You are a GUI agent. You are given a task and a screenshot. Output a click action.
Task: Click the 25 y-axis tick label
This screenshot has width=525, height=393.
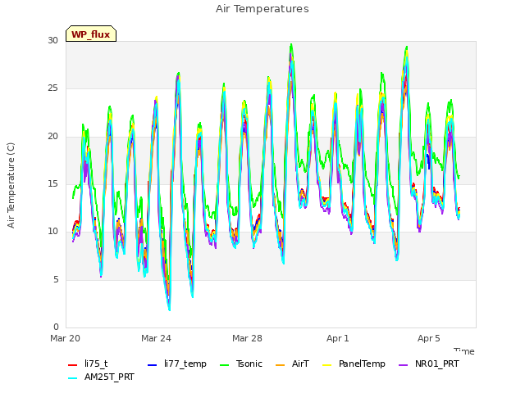[52, 88]
